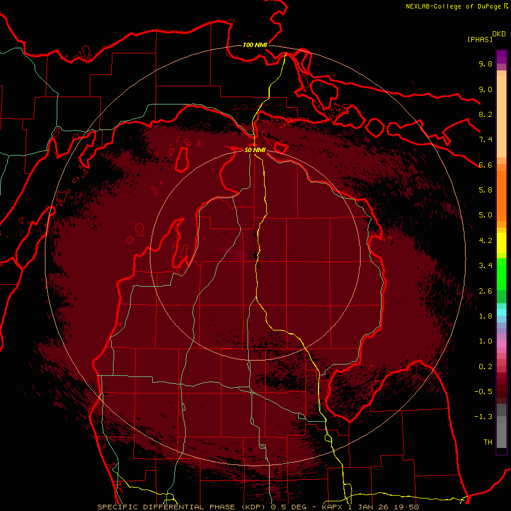Click the radar site marker at map center
The width and height of the screenshot is (511, 511).
pyautogui.click(x=256, y=255)
